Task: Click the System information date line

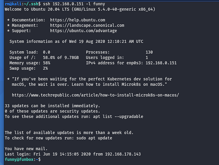Action: coord(76,41)
